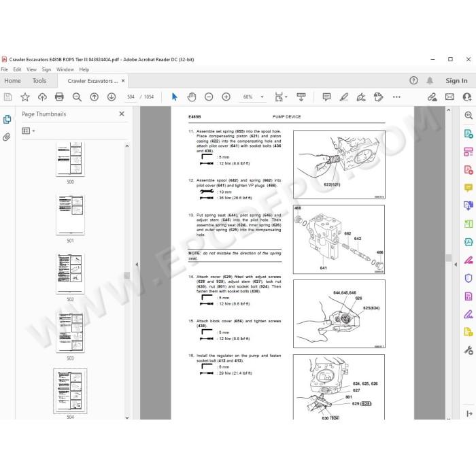Viewport: 476px width, 476px height.
Task: Select the Crawler Excavators document tab
Action: 92,81
